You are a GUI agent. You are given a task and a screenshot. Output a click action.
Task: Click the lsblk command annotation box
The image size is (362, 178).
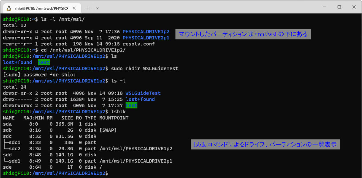[x=265, y=144]
